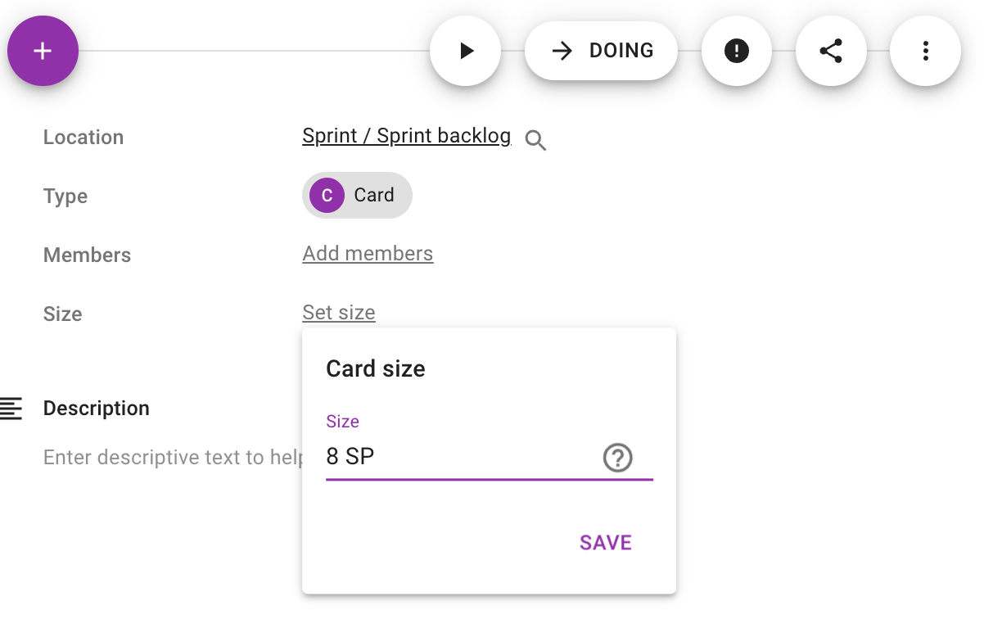The height and width of the screenshot is (619, 984).
Task: Select the Card type chip
Action: point(358,195)
